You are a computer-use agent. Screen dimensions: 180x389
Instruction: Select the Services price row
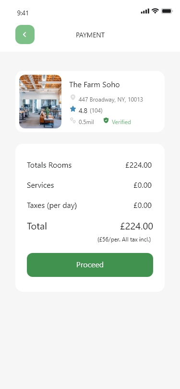click(x=89, y=185)
